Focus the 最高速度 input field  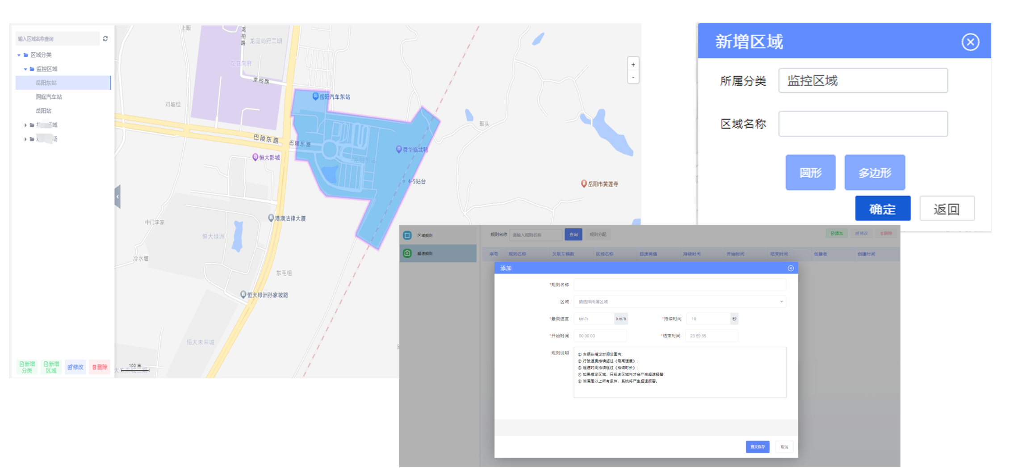coord(595,319)
